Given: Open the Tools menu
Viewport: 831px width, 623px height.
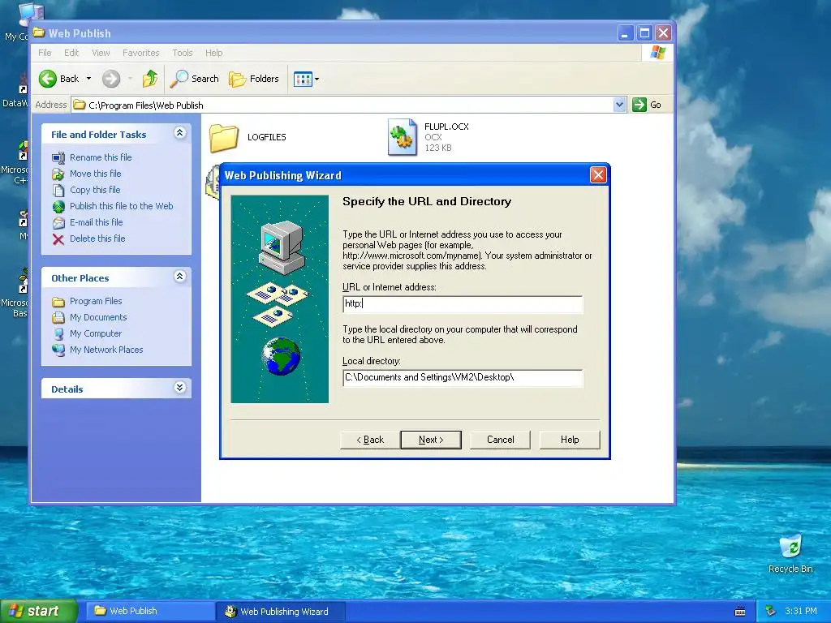Looking at the screenshot, I should (x=183, y=53).
